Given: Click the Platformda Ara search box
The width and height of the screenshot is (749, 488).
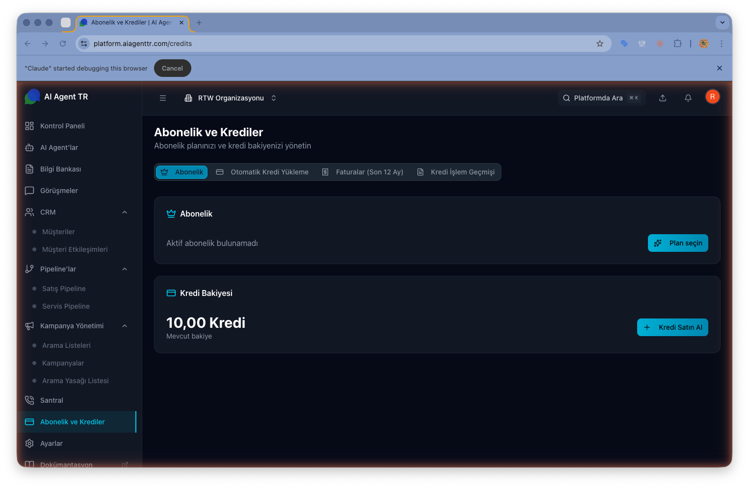Looking at the screenshot, I should click(x=601, y=98).
